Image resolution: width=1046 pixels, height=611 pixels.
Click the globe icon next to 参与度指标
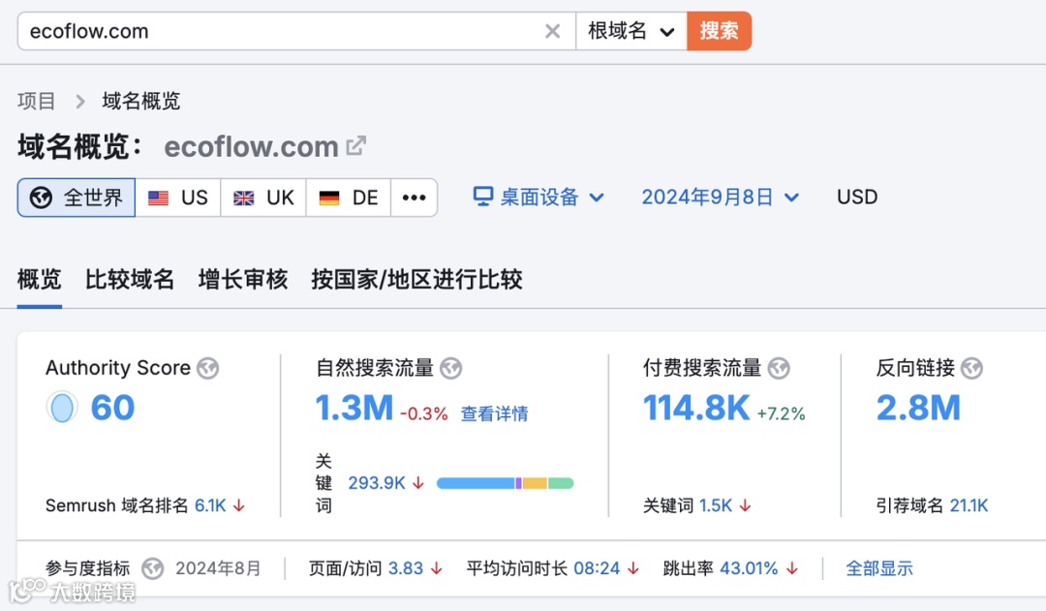[153, 568]
